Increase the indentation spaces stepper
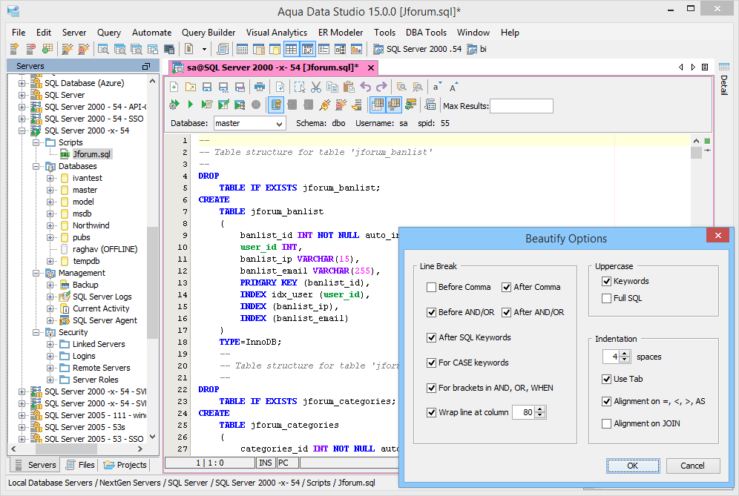Screen dimensions: 739x496 pyautogui.click(x=625, y=354)
